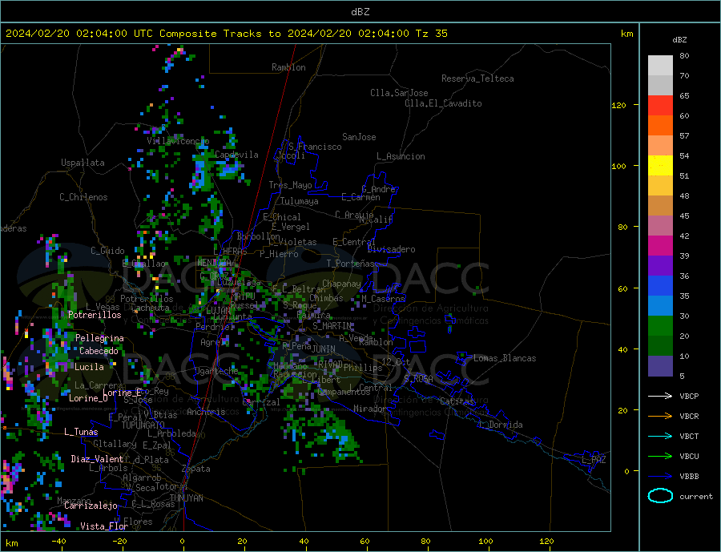This screenshot has width=721, height=552.
Task: Click the 'Tres_Mayo' map label
Action: coord(290,185)
